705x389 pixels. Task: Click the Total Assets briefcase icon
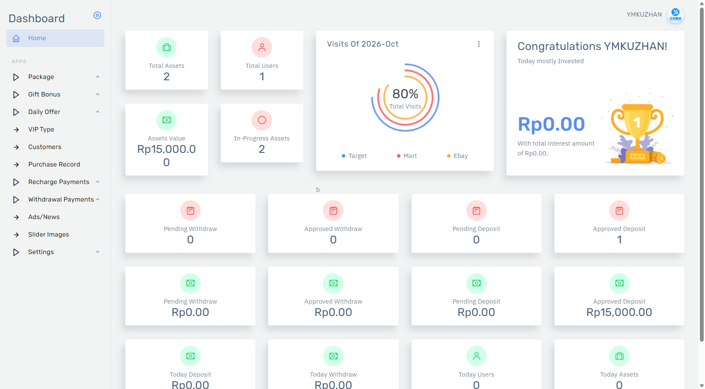[166, 47]
